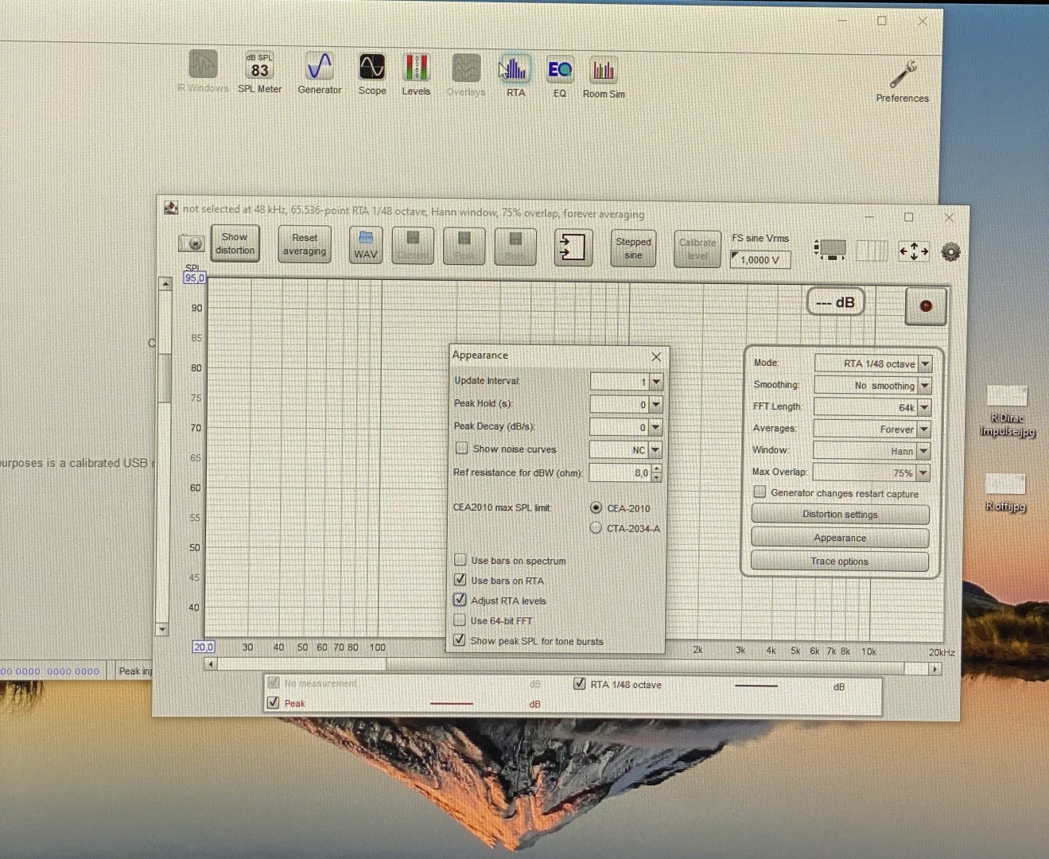Viewport: 1049px width, 859px height.
Task: Click the RTA settings gear icon
Action: (950, 252)
